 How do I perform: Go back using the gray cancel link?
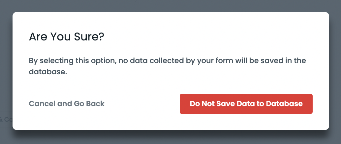point(67,104)
